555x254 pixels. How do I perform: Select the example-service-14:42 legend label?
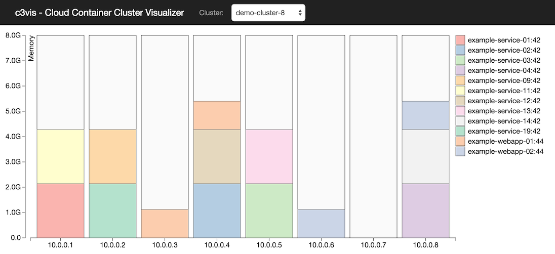click(504, 121)
